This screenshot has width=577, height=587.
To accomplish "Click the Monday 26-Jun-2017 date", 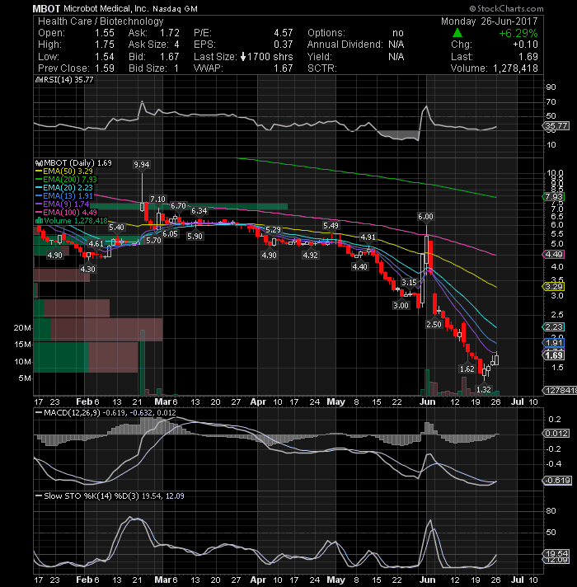I will (489, 21).
